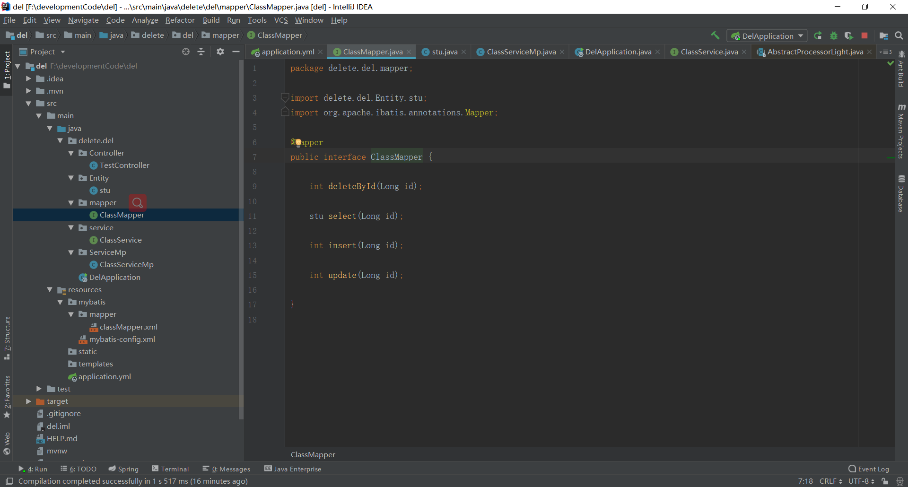The image size is (908, 487).
Task: Click the 7:18 cursor position indicator
Action: tap(805, 481)
